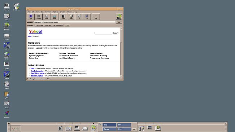The width and height of the screenshot is (235, 132).
Task: Click the Yahoo! logo on the page
Action: [x=36, y=31]
